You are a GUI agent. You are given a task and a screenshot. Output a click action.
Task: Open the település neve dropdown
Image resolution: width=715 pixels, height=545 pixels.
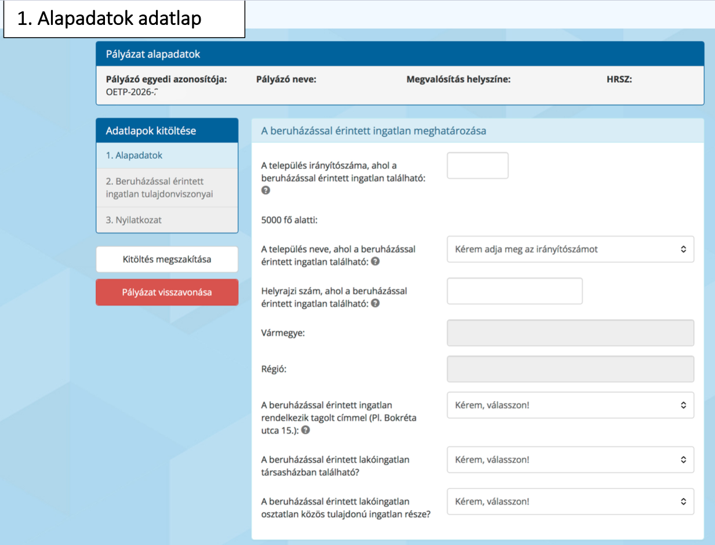click(x=570, y=249)
